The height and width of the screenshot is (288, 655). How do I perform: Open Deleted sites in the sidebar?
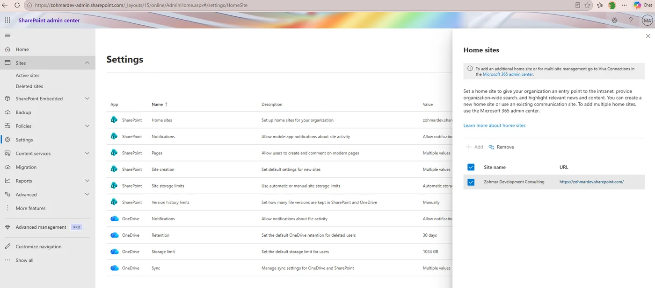coord(29,86)
